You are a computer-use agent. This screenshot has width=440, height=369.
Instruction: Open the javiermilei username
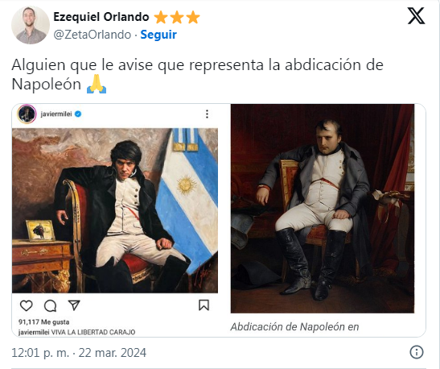click(56, 114)
